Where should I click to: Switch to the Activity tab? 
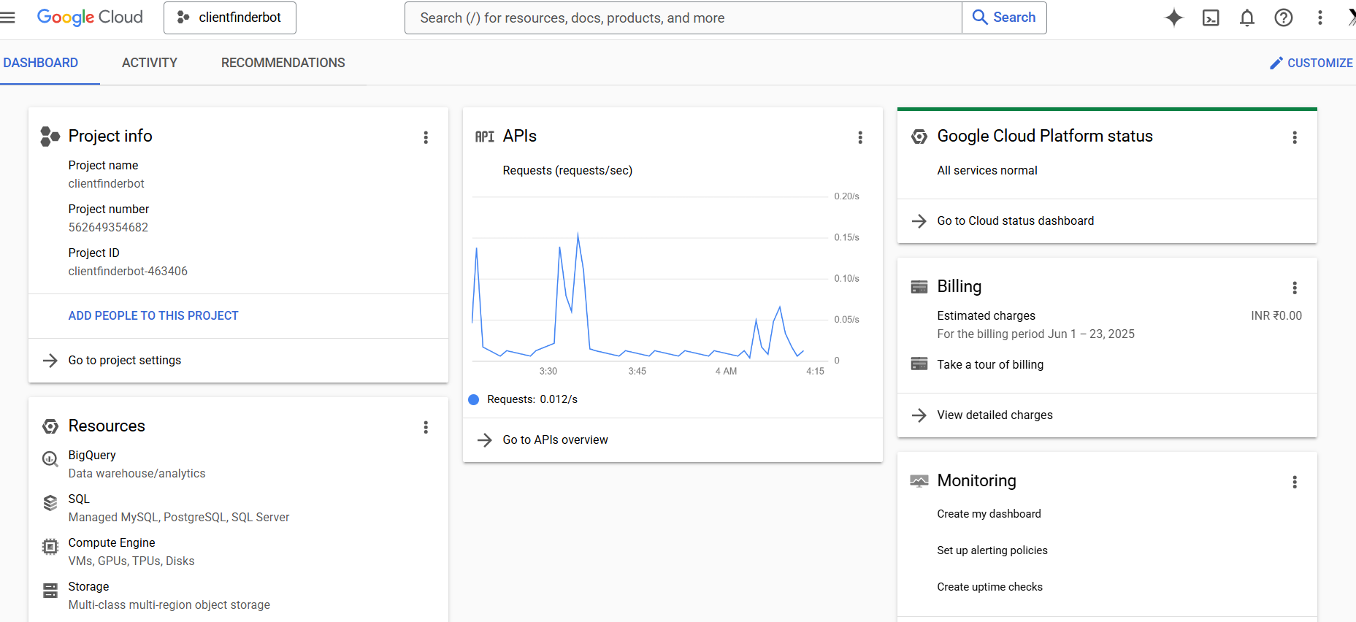point(150,63)
